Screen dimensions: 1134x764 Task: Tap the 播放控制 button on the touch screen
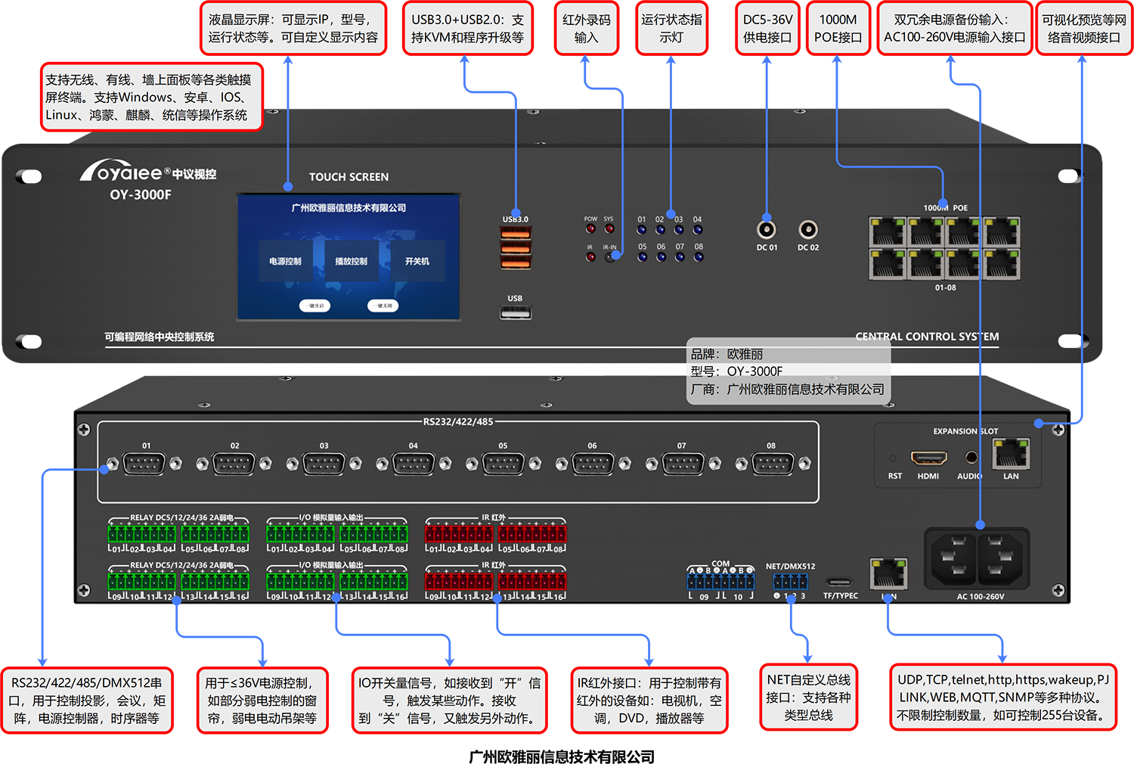click(352, 261)
